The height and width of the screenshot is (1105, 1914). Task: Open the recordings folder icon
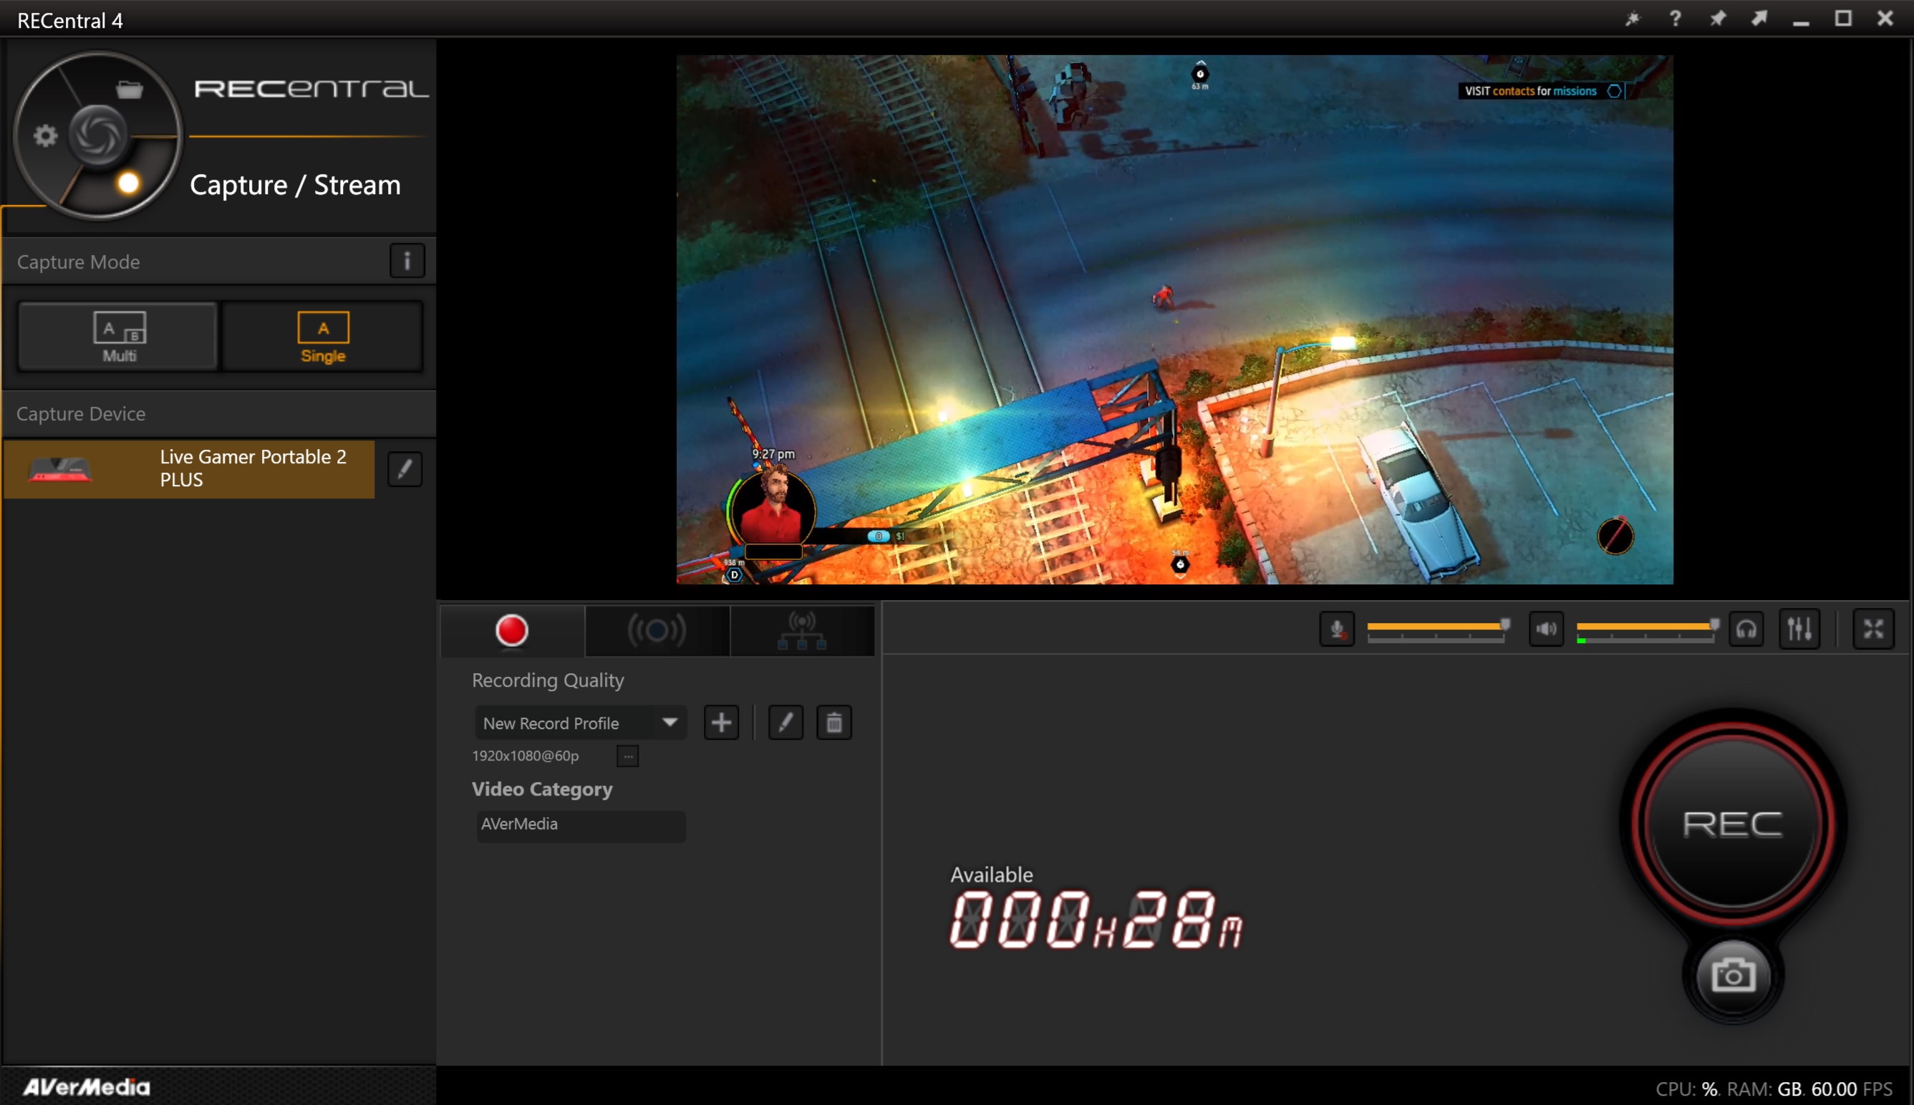[128, 89]
